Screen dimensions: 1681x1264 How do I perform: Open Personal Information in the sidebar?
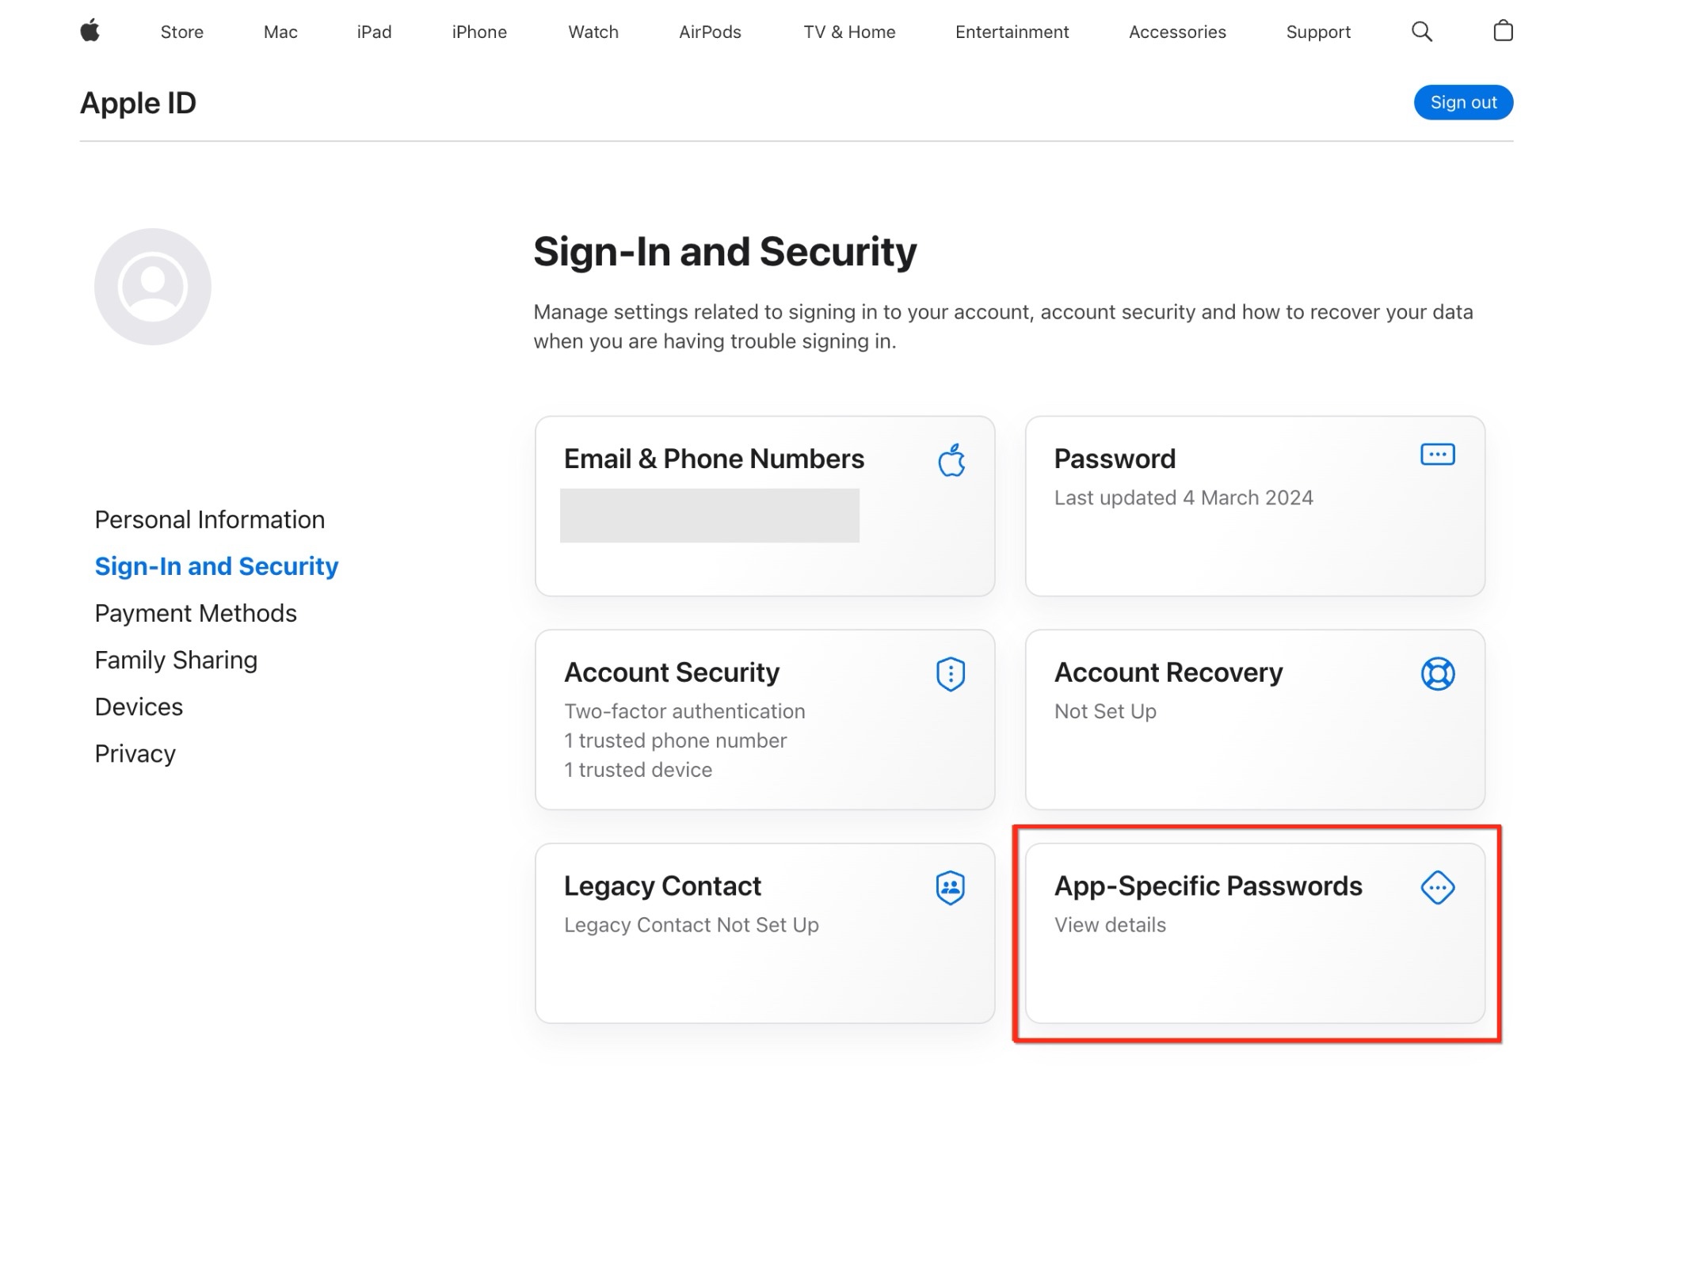pyautogui.click(x=210, y=520)
